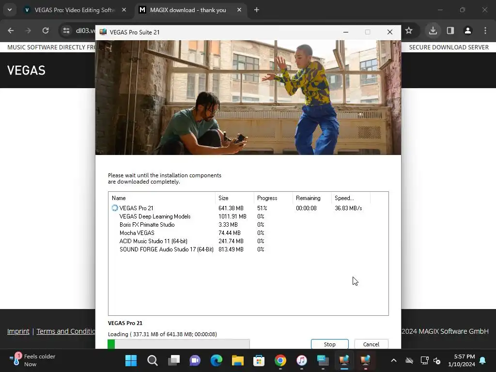
Task: Open the clock and calendar flyout
Action: coord(462,360)
